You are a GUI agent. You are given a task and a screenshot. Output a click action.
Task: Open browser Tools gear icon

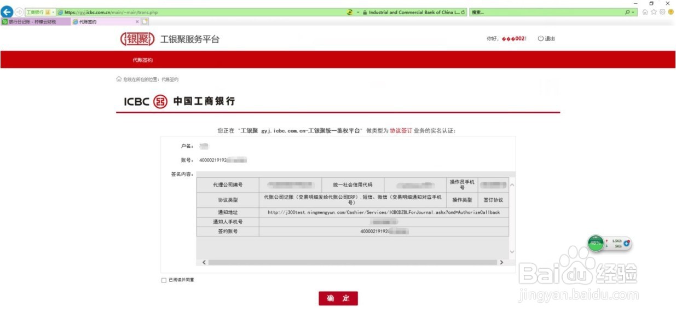(662, 12)
